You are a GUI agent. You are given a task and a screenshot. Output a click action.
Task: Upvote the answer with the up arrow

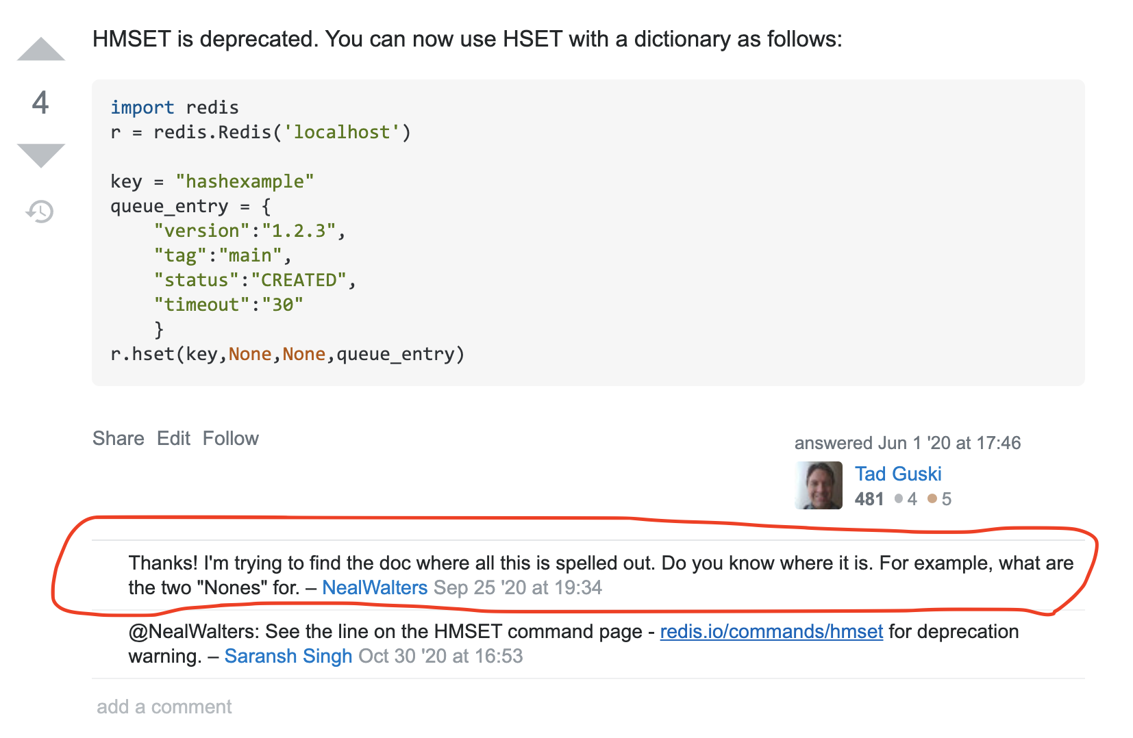tap(41, 50)
